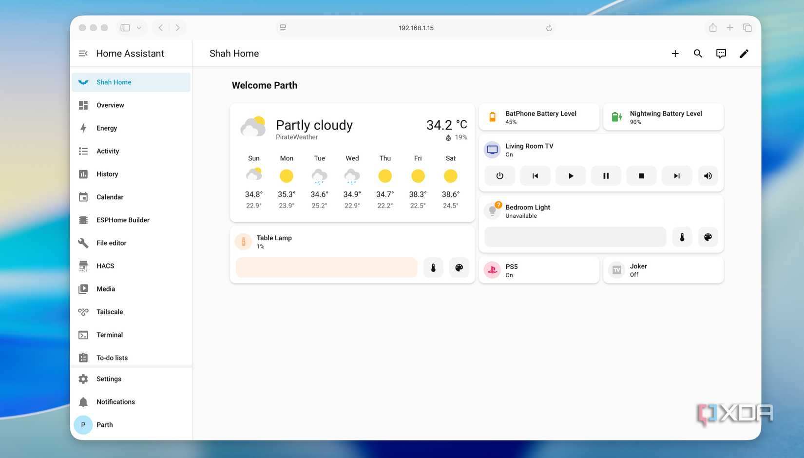Toggle Living Room TV power
Image resolution: width=804 pixels, height=458 pixels.
point(499,175)
